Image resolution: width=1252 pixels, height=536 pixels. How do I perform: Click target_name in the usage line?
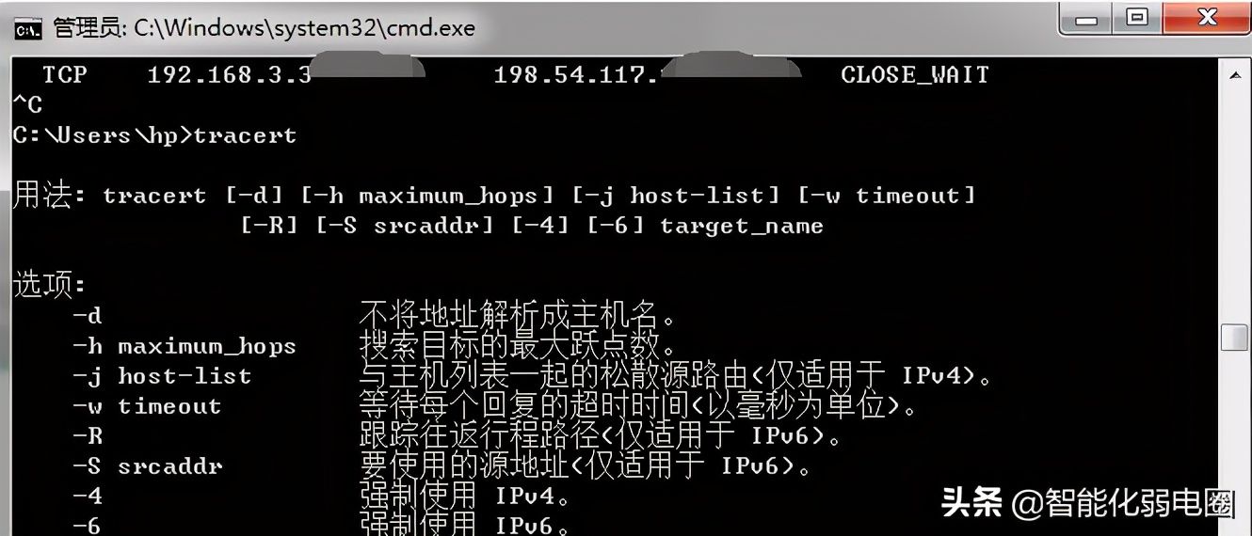(x=742, y=227)
